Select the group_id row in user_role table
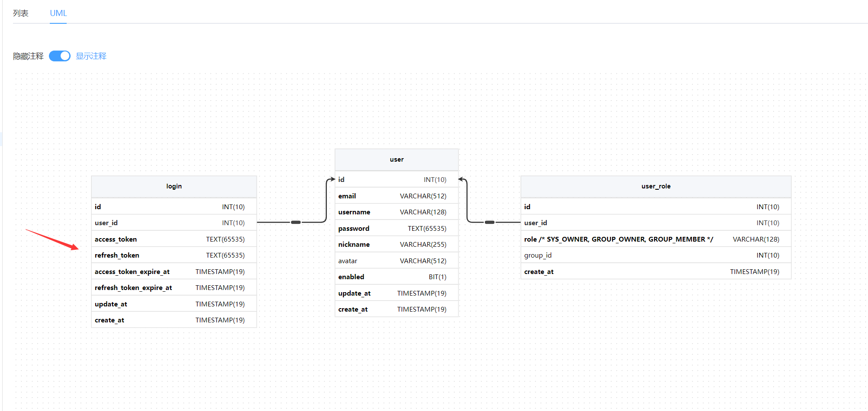The image size is (868, 411). 655,255
